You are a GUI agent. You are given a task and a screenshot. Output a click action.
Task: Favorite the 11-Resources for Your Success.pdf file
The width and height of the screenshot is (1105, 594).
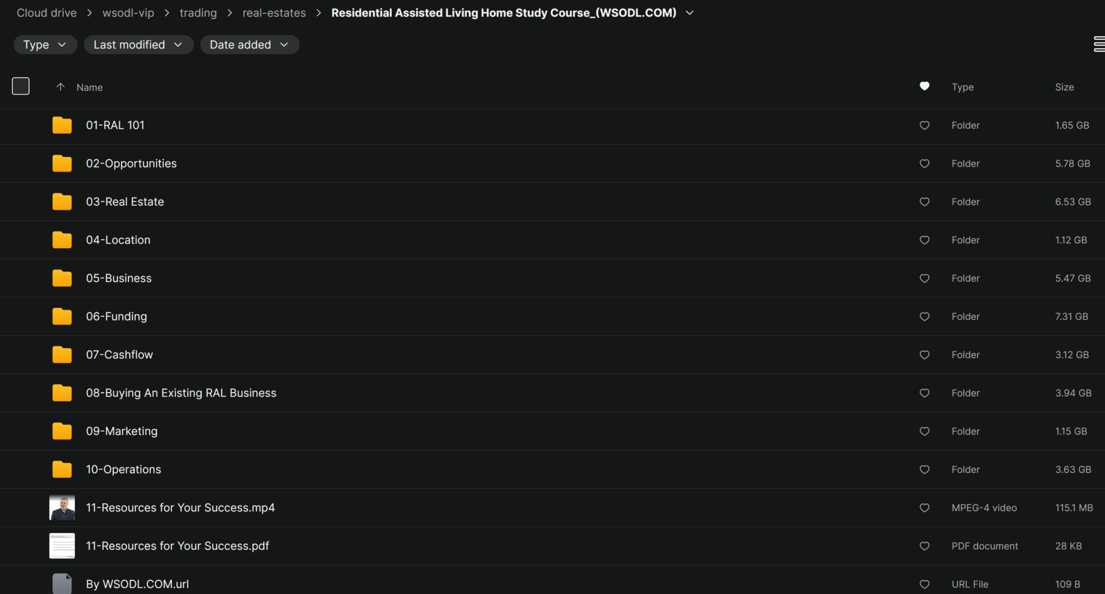(924, 546)
